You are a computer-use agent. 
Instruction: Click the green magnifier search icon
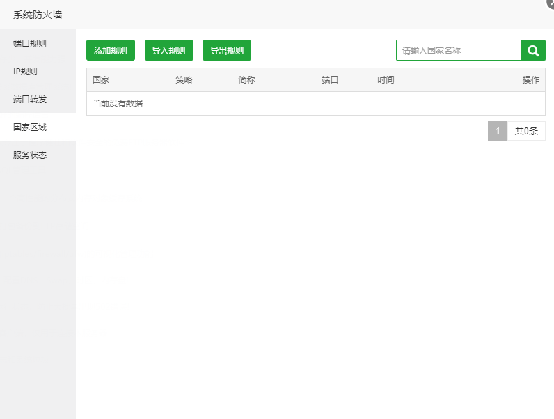[x=533, y=50]
